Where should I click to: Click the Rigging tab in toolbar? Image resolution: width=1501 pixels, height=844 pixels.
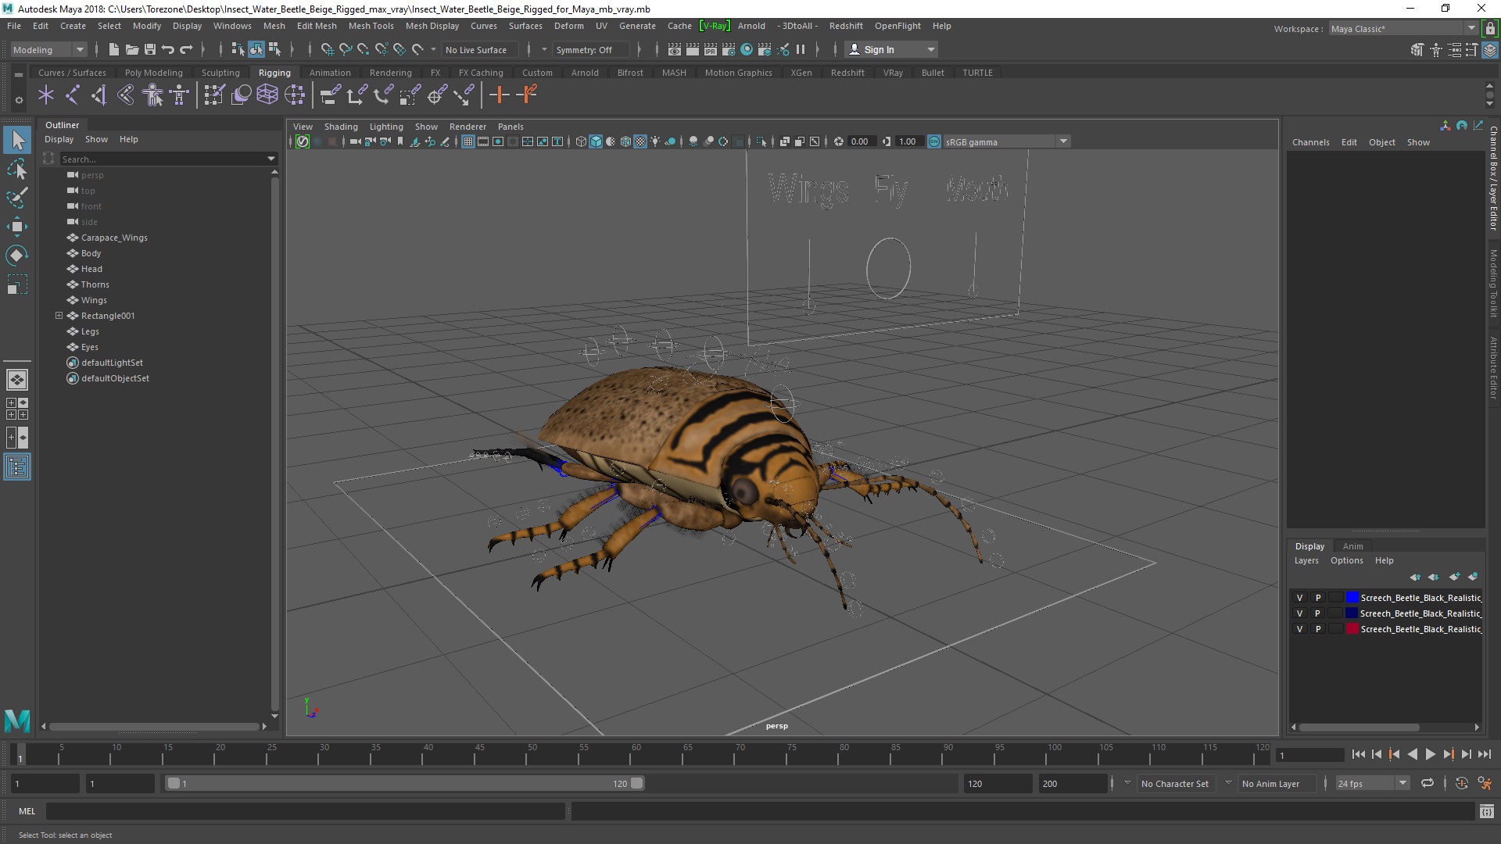[x=274, y=72]
